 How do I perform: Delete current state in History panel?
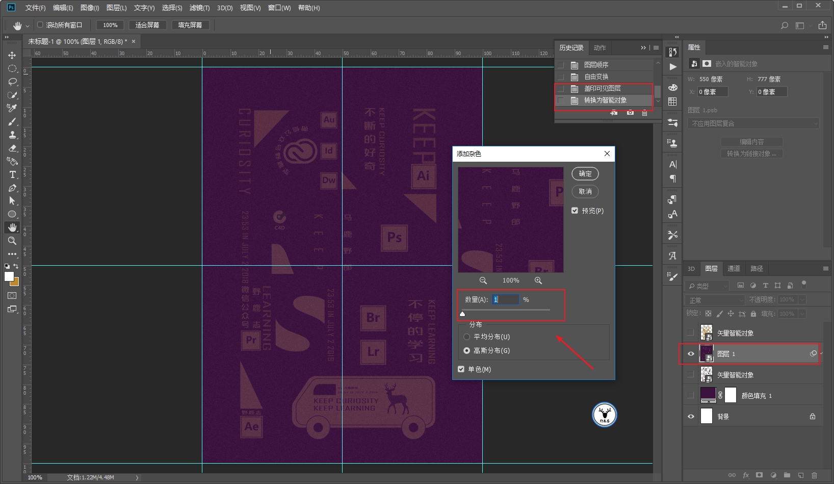645,112
